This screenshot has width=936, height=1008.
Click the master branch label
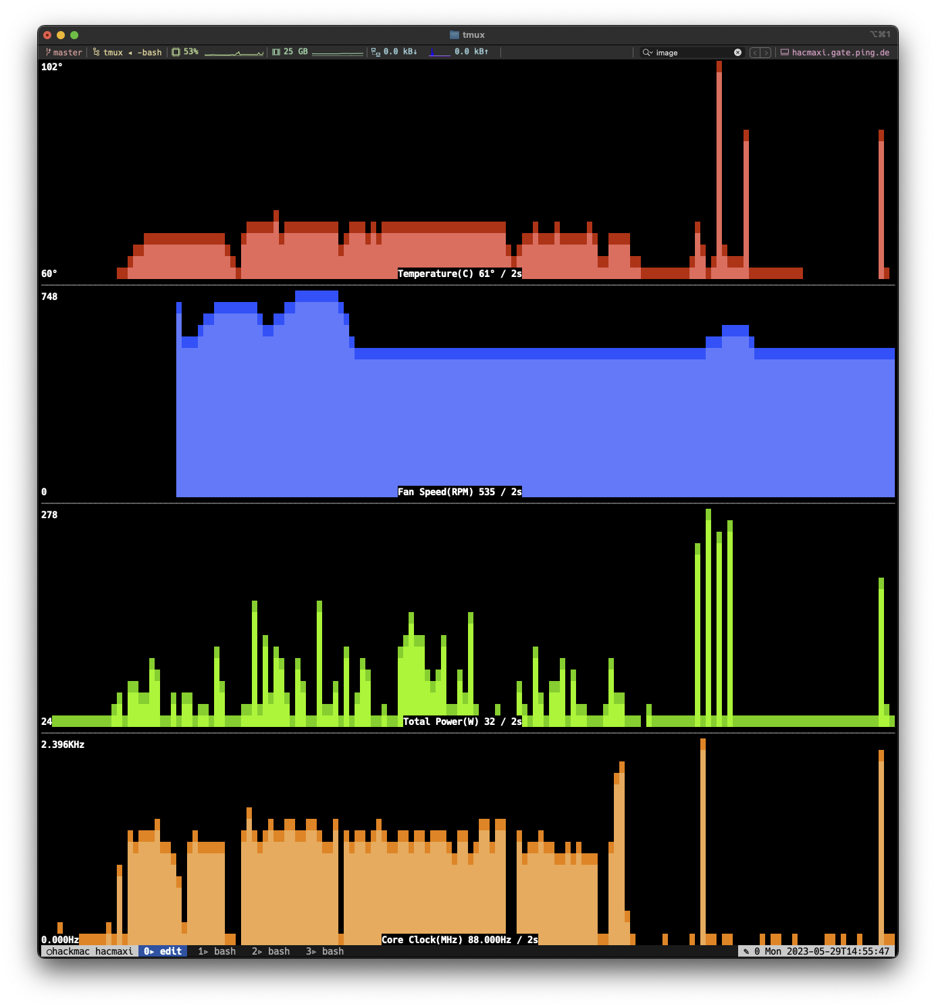(68, 52)
